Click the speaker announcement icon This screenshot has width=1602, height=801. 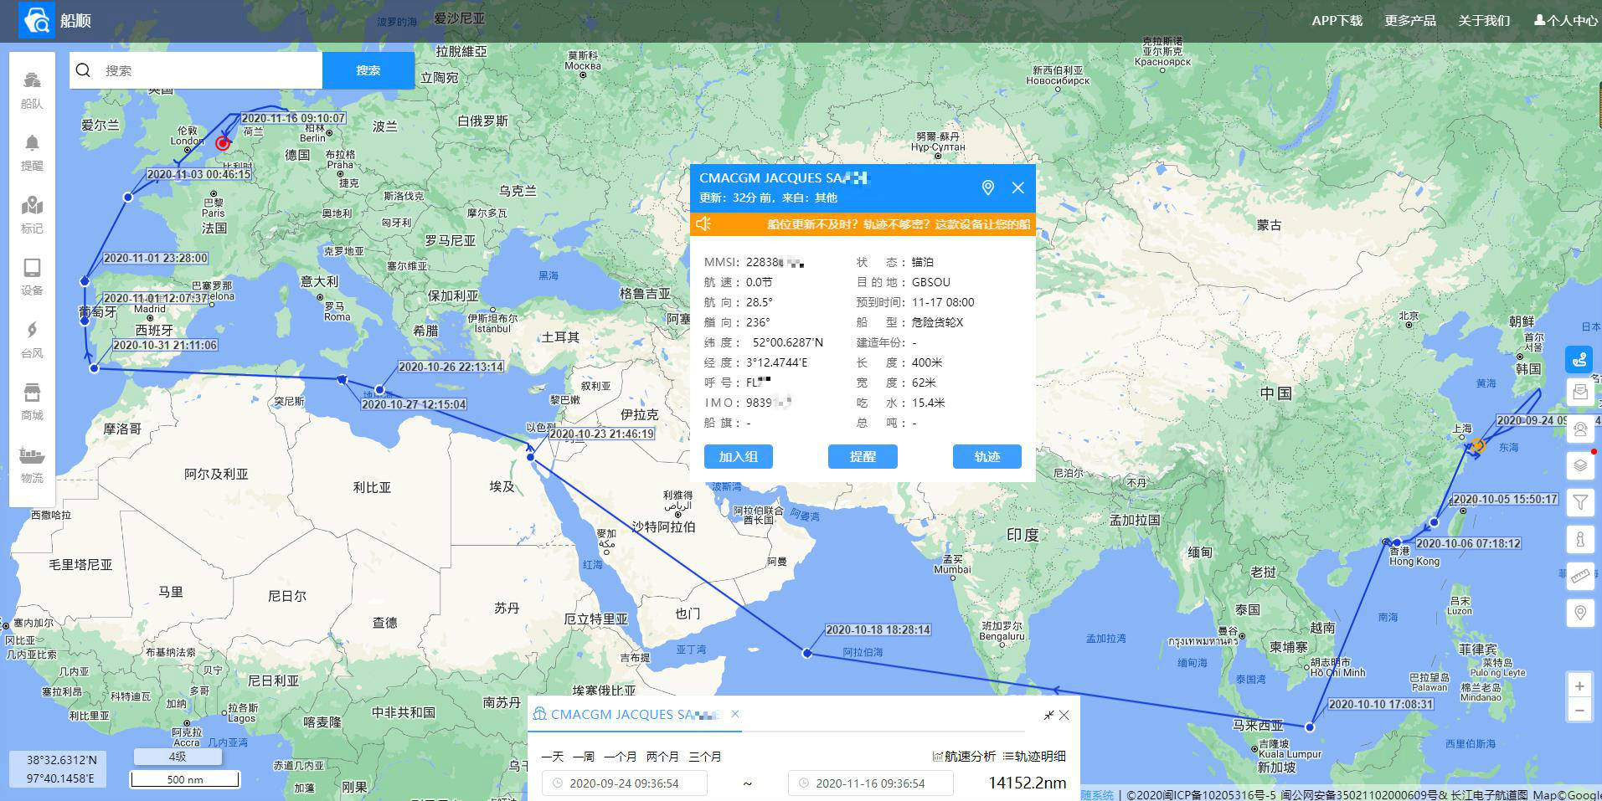pyautogui.click(x=703, y=223)
